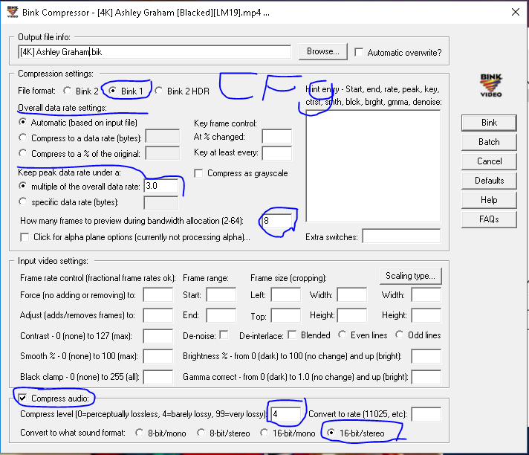The image size is (529, 455).
Task: Click the Adjust frame rate field
Action: pyautogui.click(x=158, y=315)
